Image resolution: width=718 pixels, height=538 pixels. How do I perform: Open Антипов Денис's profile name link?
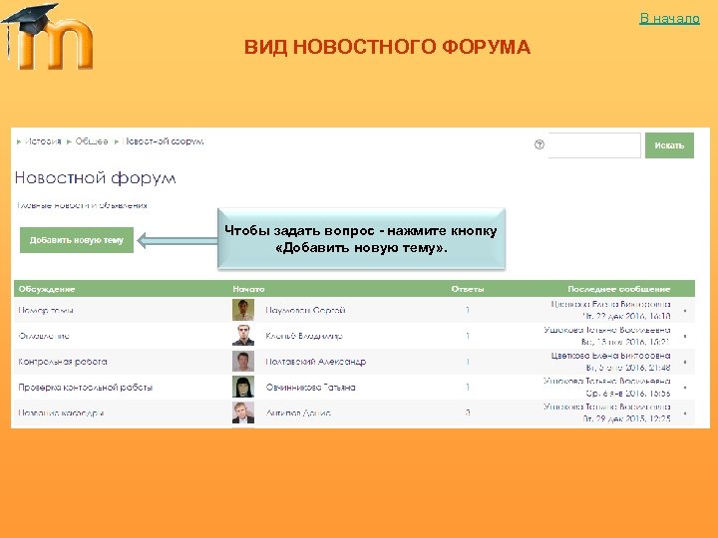click(298, 412)
